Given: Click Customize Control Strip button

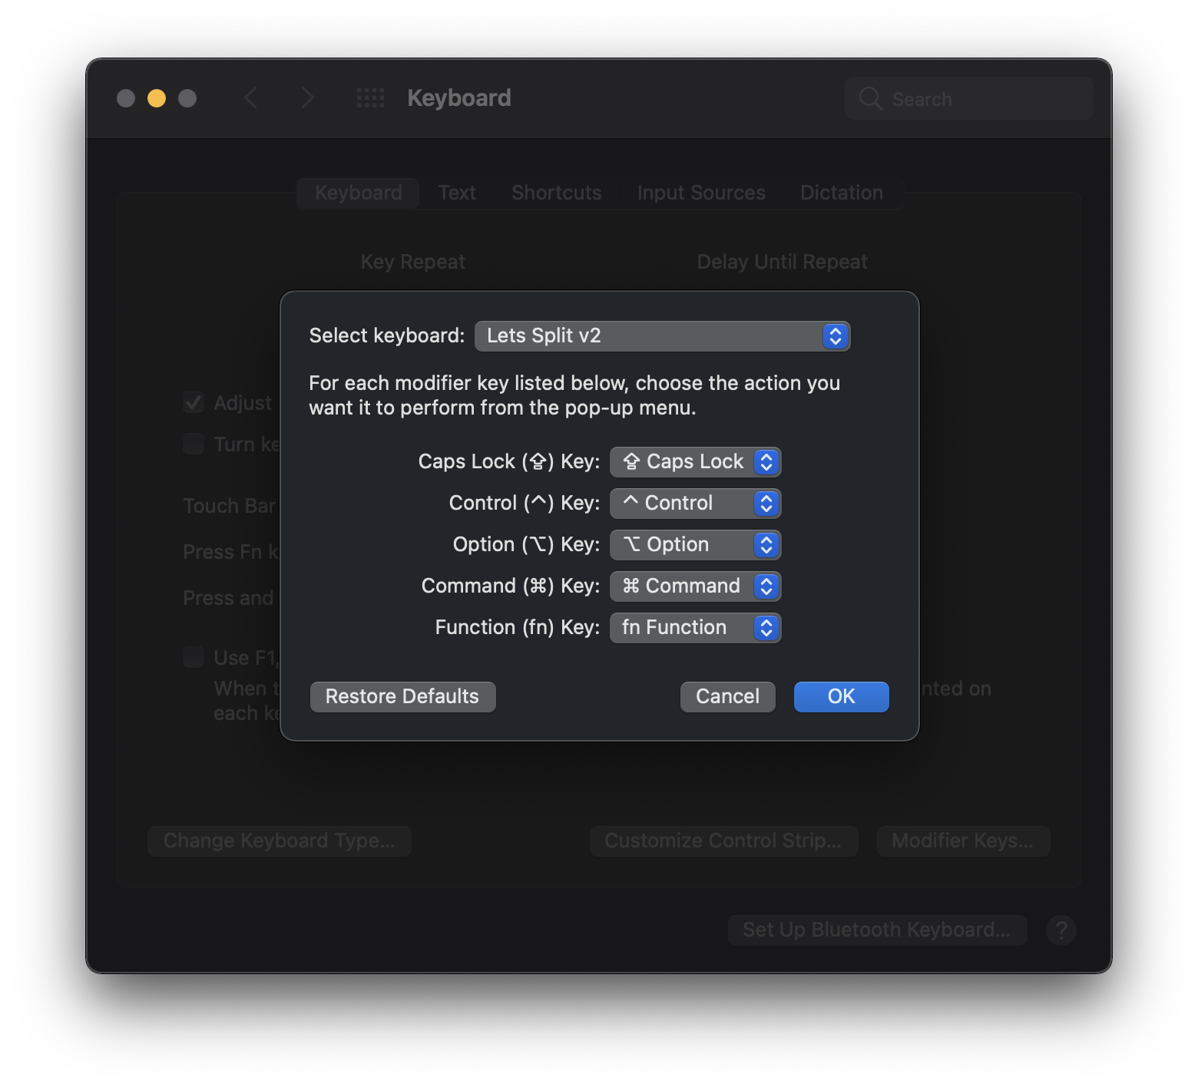Looking at the screenshot, I should click(723, 841).
